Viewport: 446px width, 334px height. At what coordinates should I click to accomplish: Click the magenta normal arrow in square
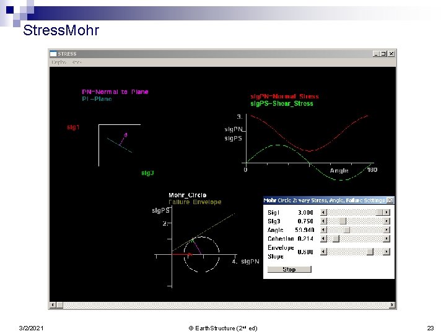tap(123, 139)
